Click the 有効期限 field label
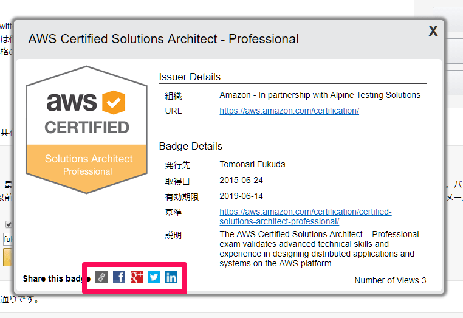The image size is (463, 318). [x=182, y=197]
